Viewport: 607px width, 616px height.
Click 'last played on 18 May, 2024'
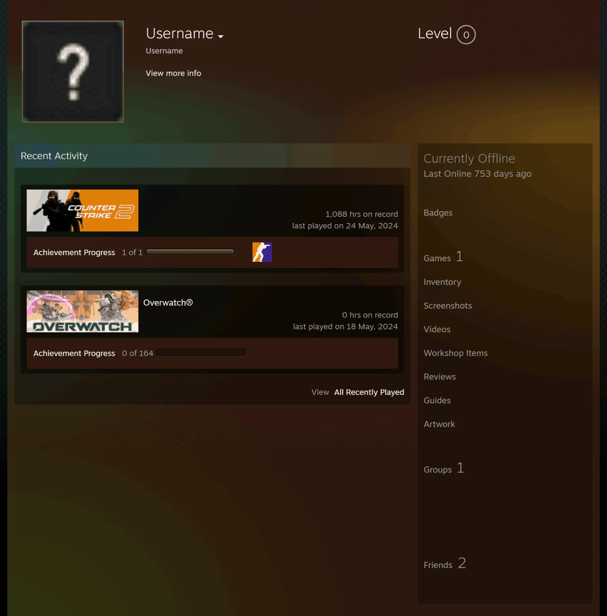(345, 327)
